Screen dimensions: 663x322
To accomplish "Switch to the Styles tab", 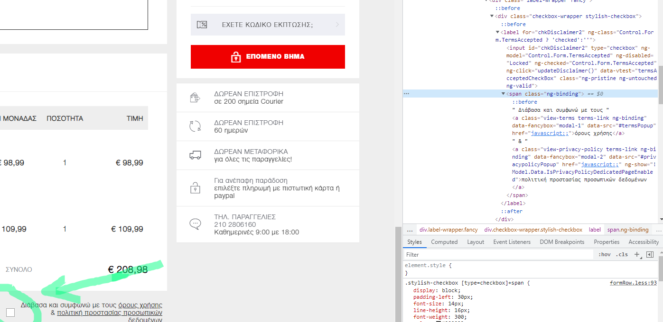I will coord(414,242).
